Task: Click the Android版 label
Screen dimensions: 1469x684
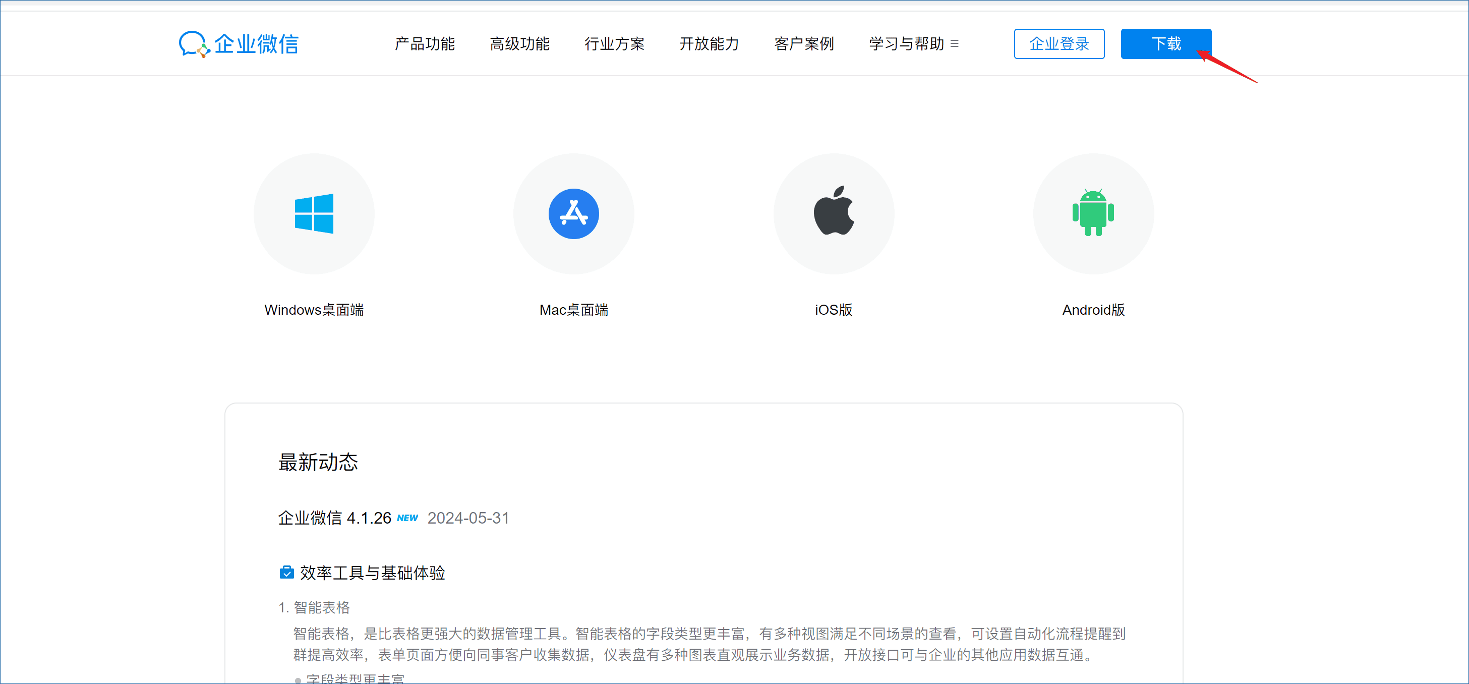Action: pos(1093,310)
